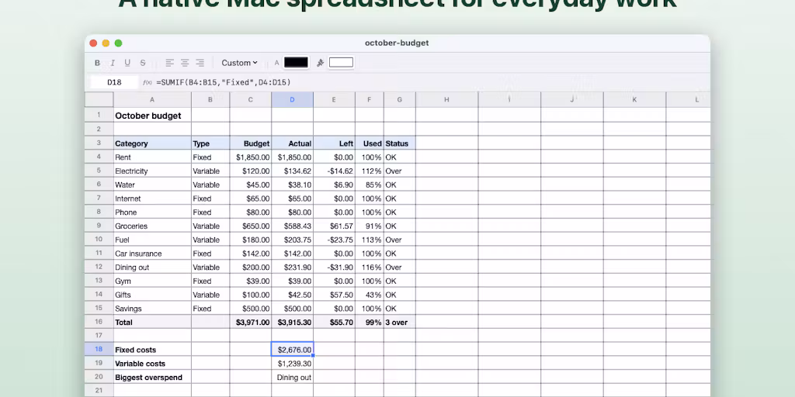
Task: Click the Fuel left '-$23.75' cell
Action: pos(334,240)
